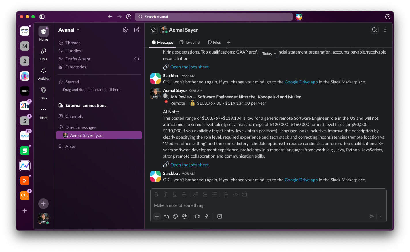
Task: Toggle inline code formatting
Action: pos(235,194)
